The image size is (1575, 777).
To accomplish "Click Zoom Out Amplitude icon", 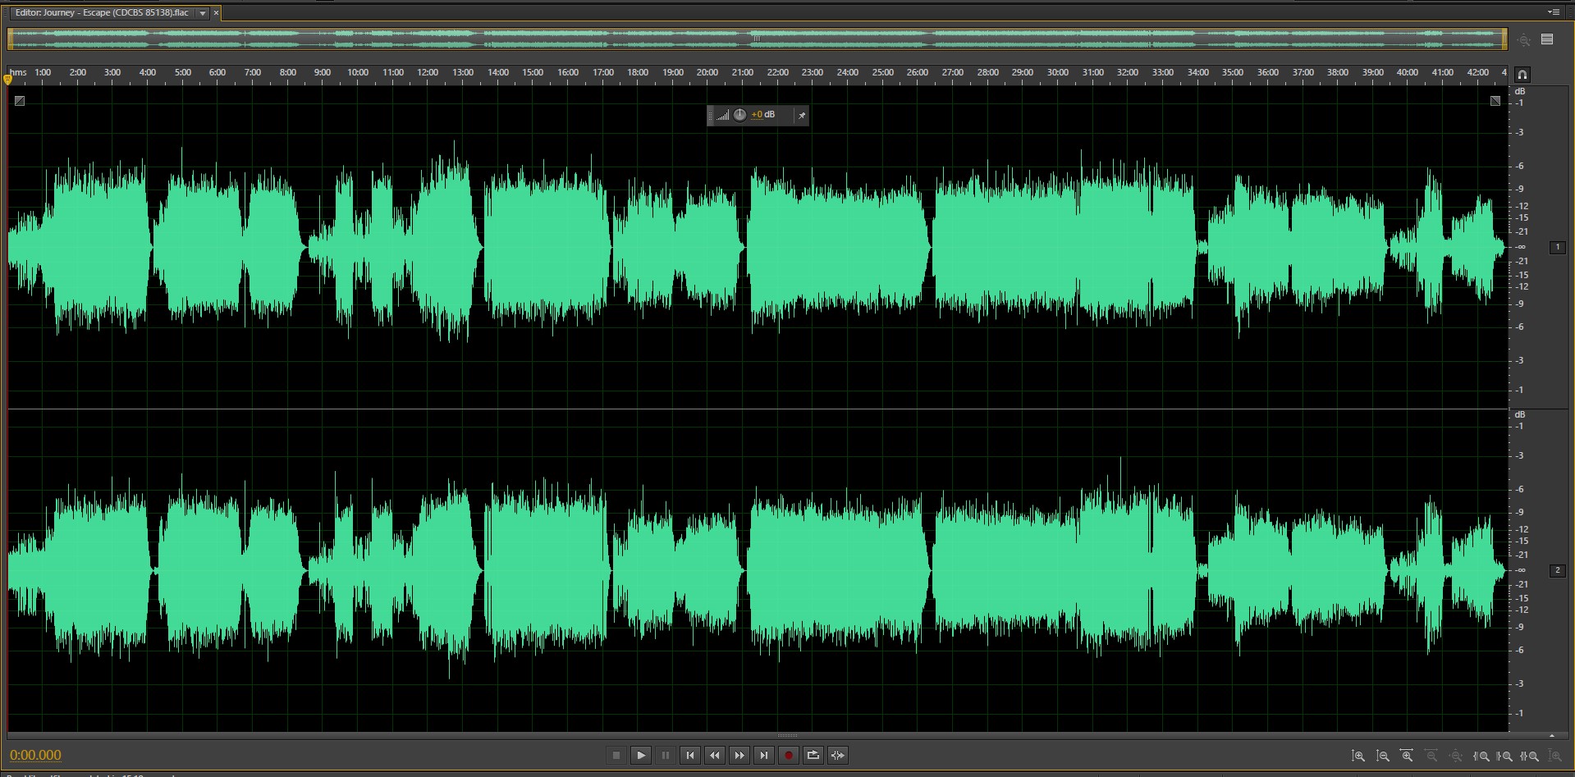I will [1383, 756].
